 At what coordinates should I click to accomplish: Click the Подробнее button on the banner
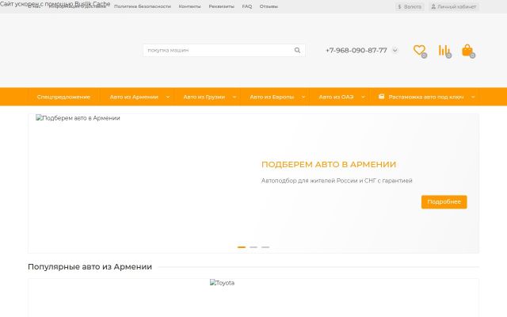pos(444,202)
